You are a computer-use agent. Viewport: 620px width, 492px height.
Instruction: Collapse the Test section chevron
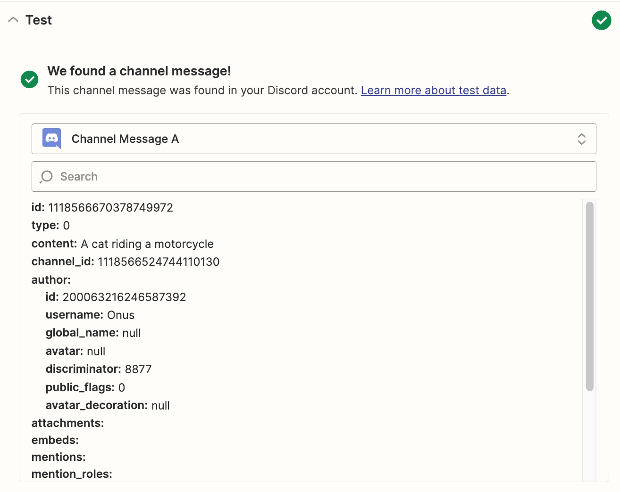pos(13,20)
